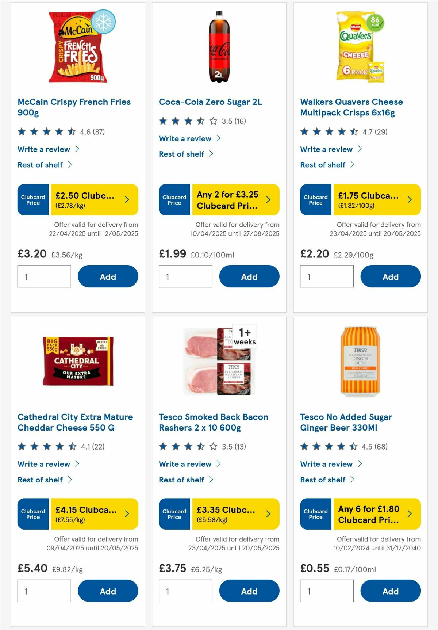Click the Clubcard Price badge for Walkers Quavers
438x630 pixels.
315,199
